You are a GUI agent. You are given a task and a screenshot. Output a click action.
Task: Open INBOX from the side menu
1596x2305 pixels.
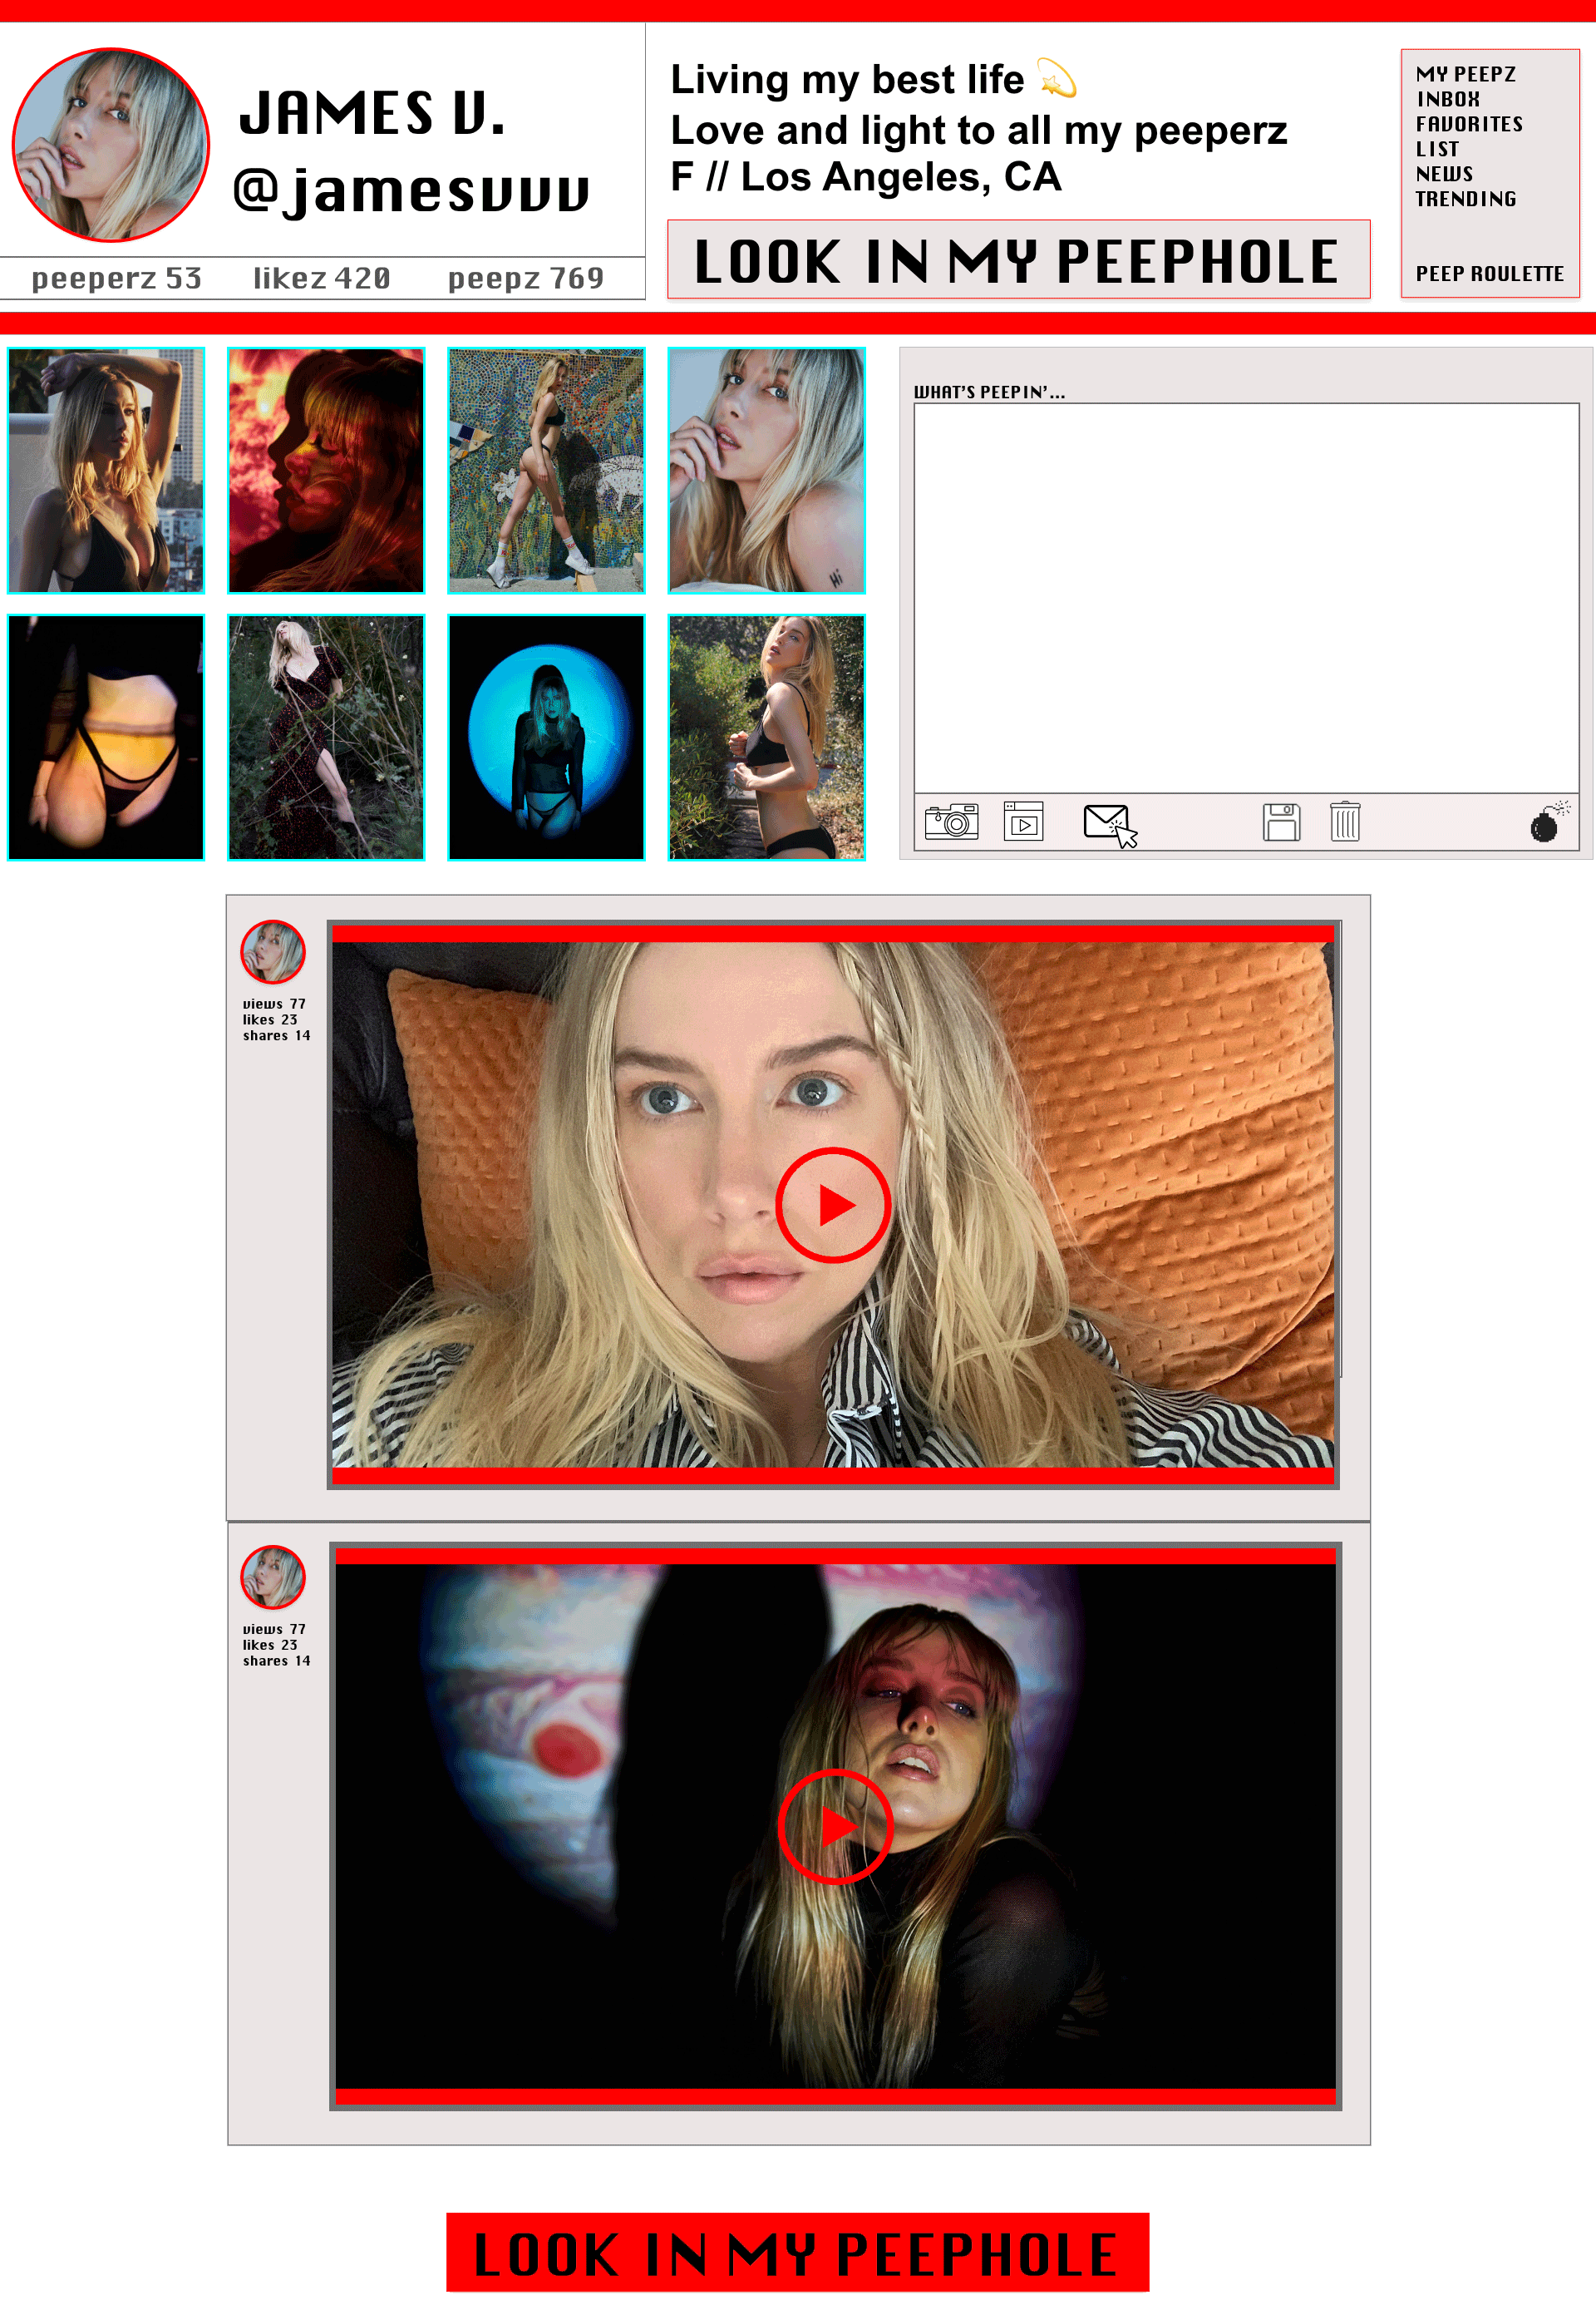click(1448, 100)
